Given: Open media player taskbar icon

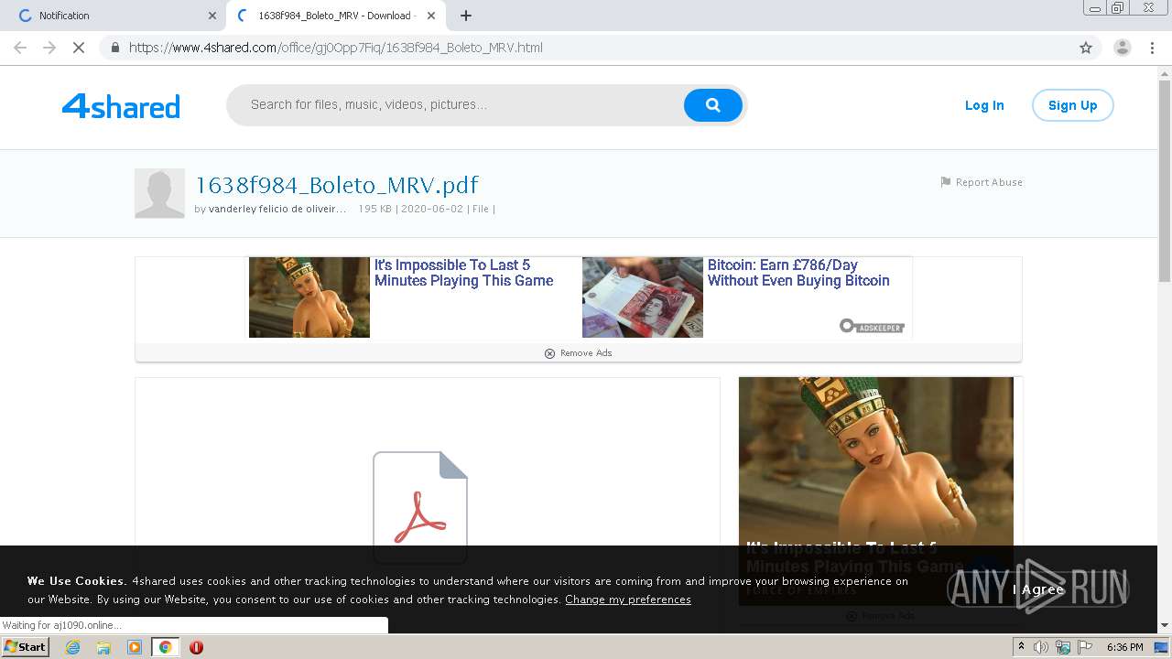Looking at the screenshot, I should [135, 647].
